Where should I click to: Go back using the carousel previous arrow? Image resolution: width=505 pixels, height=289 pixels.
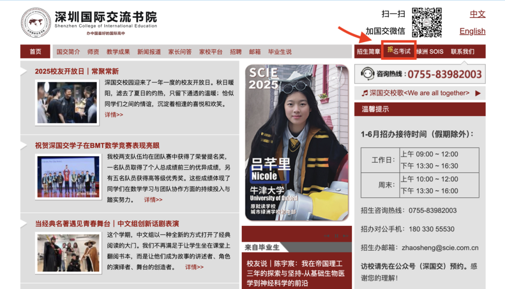(326, 236)
